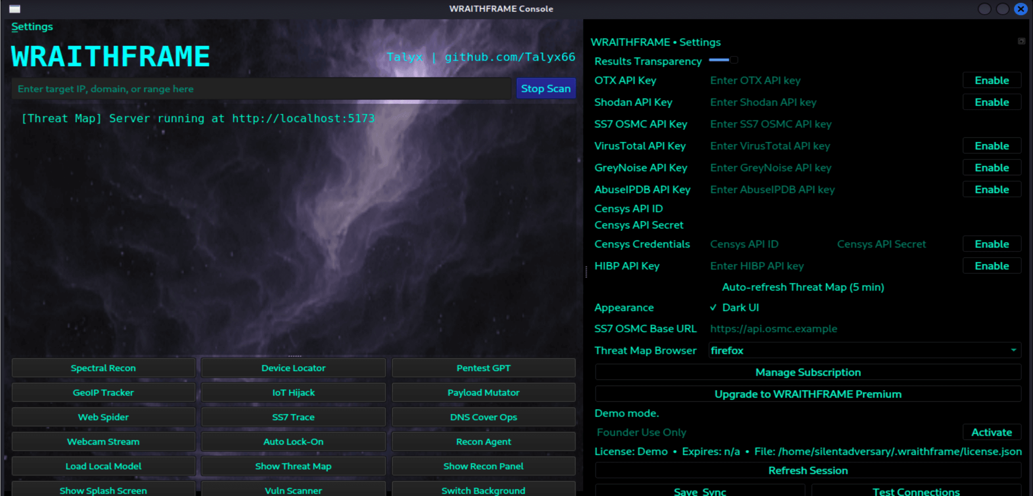Viewport: 1033px width, 496px height.
Task: Close the WRAITHFRAME Console window
Action: click(1020, 9)
